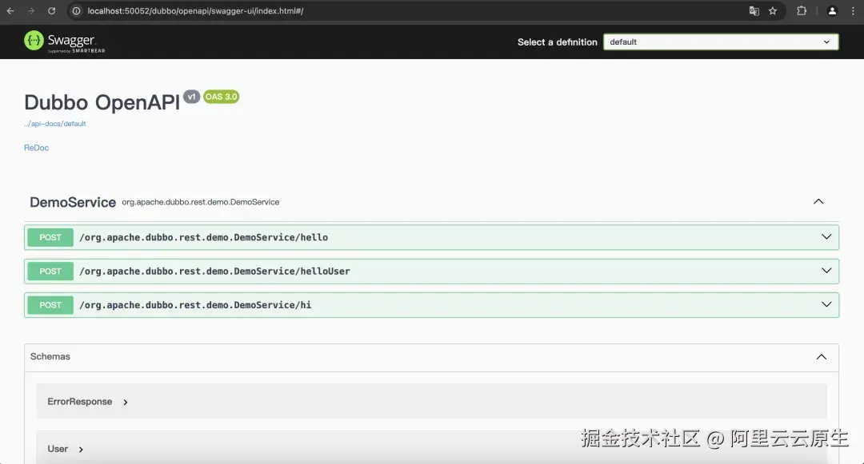864x464 pixels.
Task: Click the v1 version badge
Action: click(191, 97)
